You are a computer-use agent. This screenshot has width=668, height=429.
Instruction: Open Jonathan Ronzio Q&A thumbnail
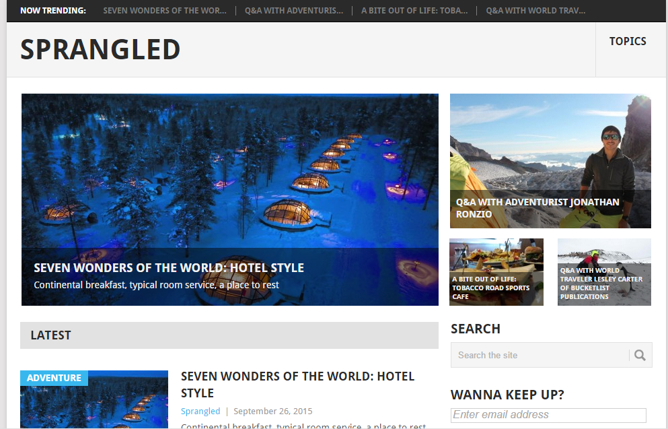click(550, 161)
